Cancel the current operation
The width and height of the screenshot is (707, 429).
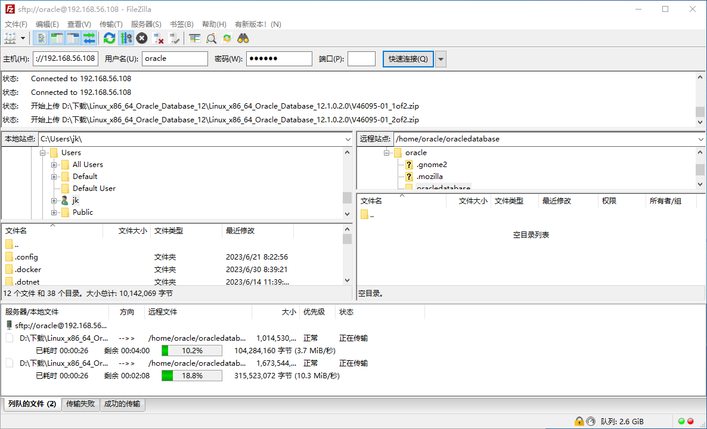coord(142,38)
